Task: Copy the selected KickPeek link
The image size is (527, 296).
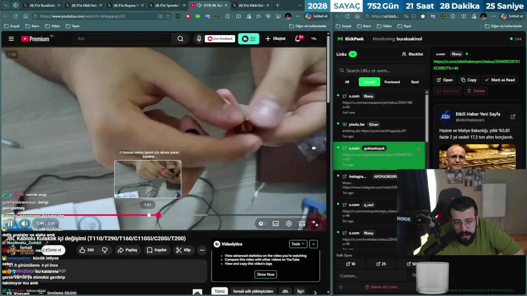Action: (469, 80)
